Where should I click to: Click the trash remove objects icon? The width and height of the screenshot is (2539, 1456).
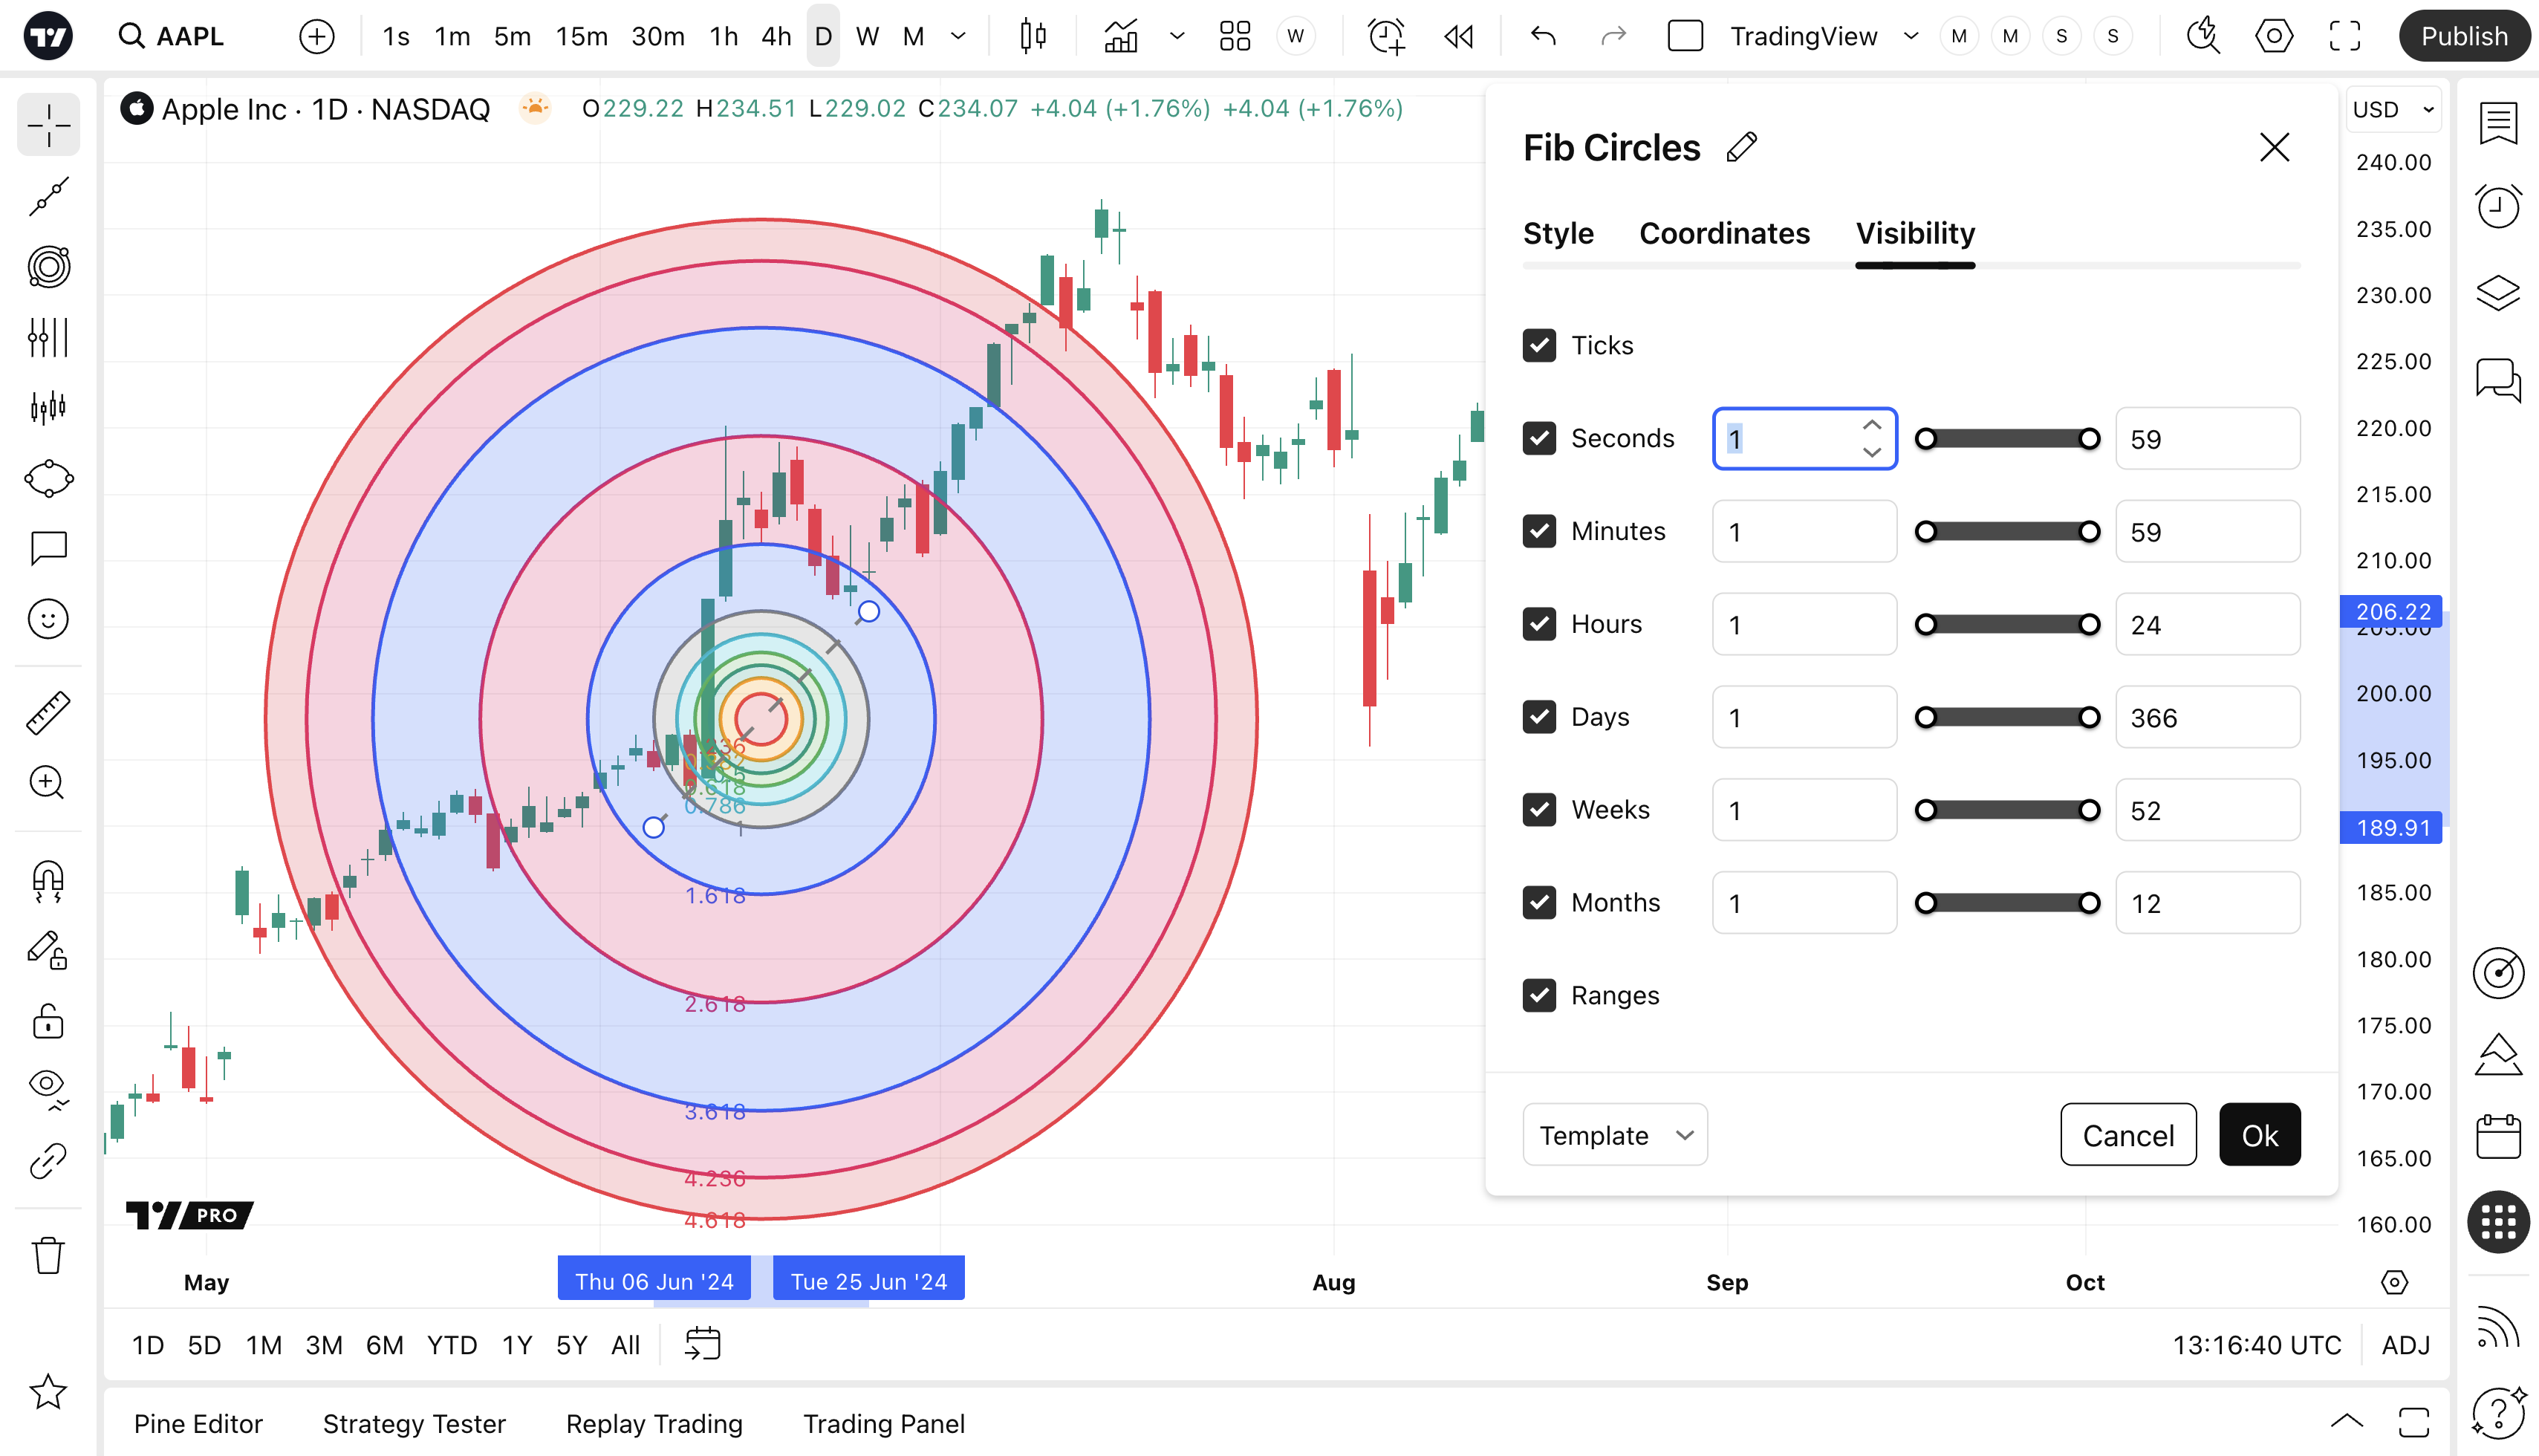(x=48, y=1256)
